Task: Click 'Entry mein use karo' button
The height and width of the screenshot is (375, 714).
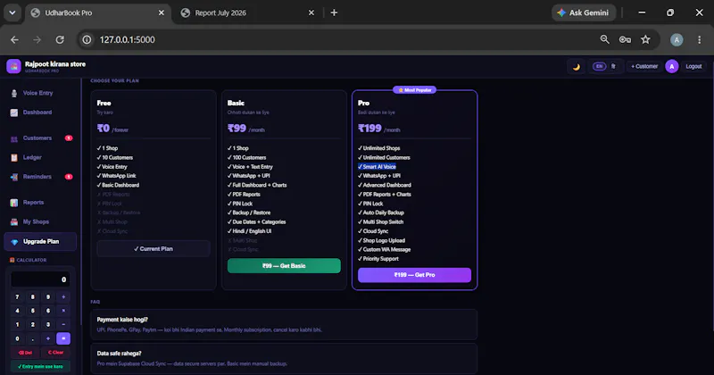Action: [40, 366]
